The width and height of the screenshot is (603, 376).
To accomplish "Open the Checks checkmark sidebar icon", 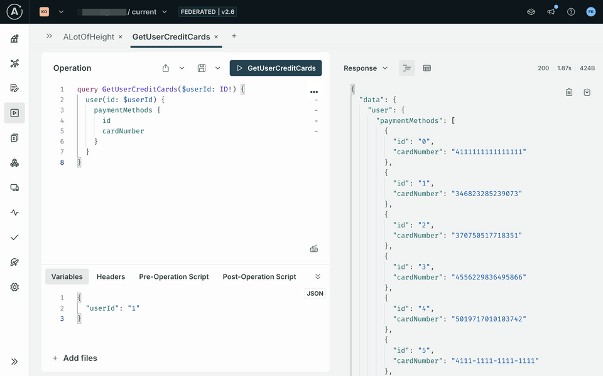I will point(14,237).
